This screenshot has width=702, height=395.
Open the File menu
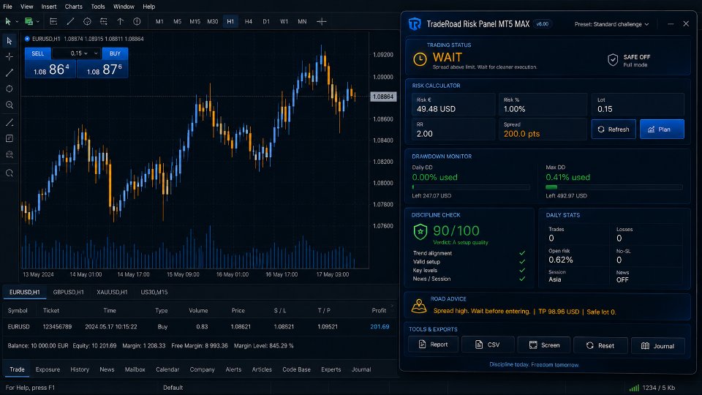[7, 7]
